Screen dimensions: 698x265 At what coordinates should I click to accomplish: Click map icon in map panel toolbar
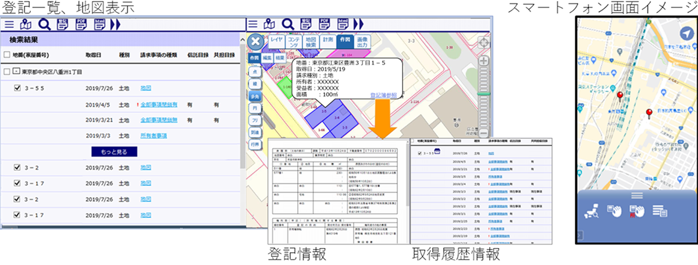point(269,24)
